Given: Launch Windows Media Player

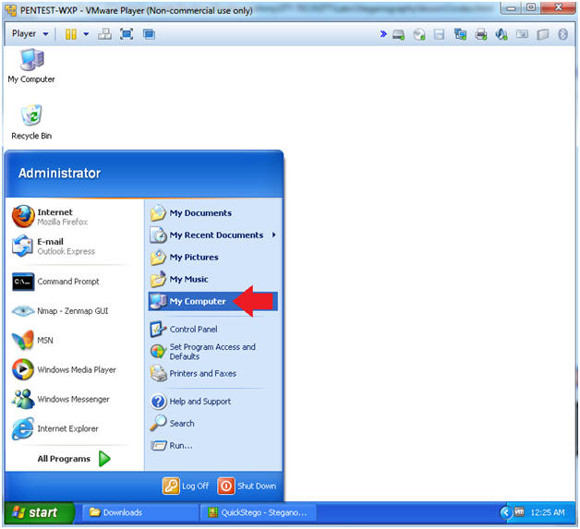Looking at the screenshot, I should pos(72,369).
